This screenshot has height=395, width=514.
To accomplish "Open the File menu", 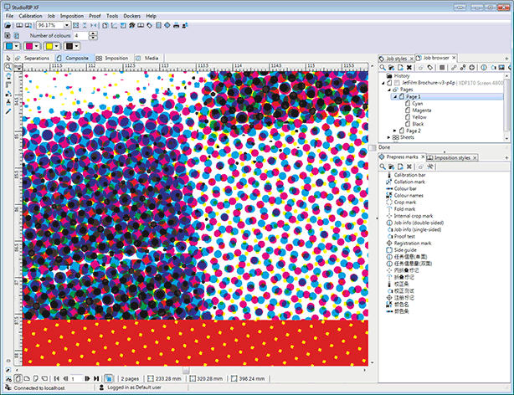I will (x=9, y=16).
